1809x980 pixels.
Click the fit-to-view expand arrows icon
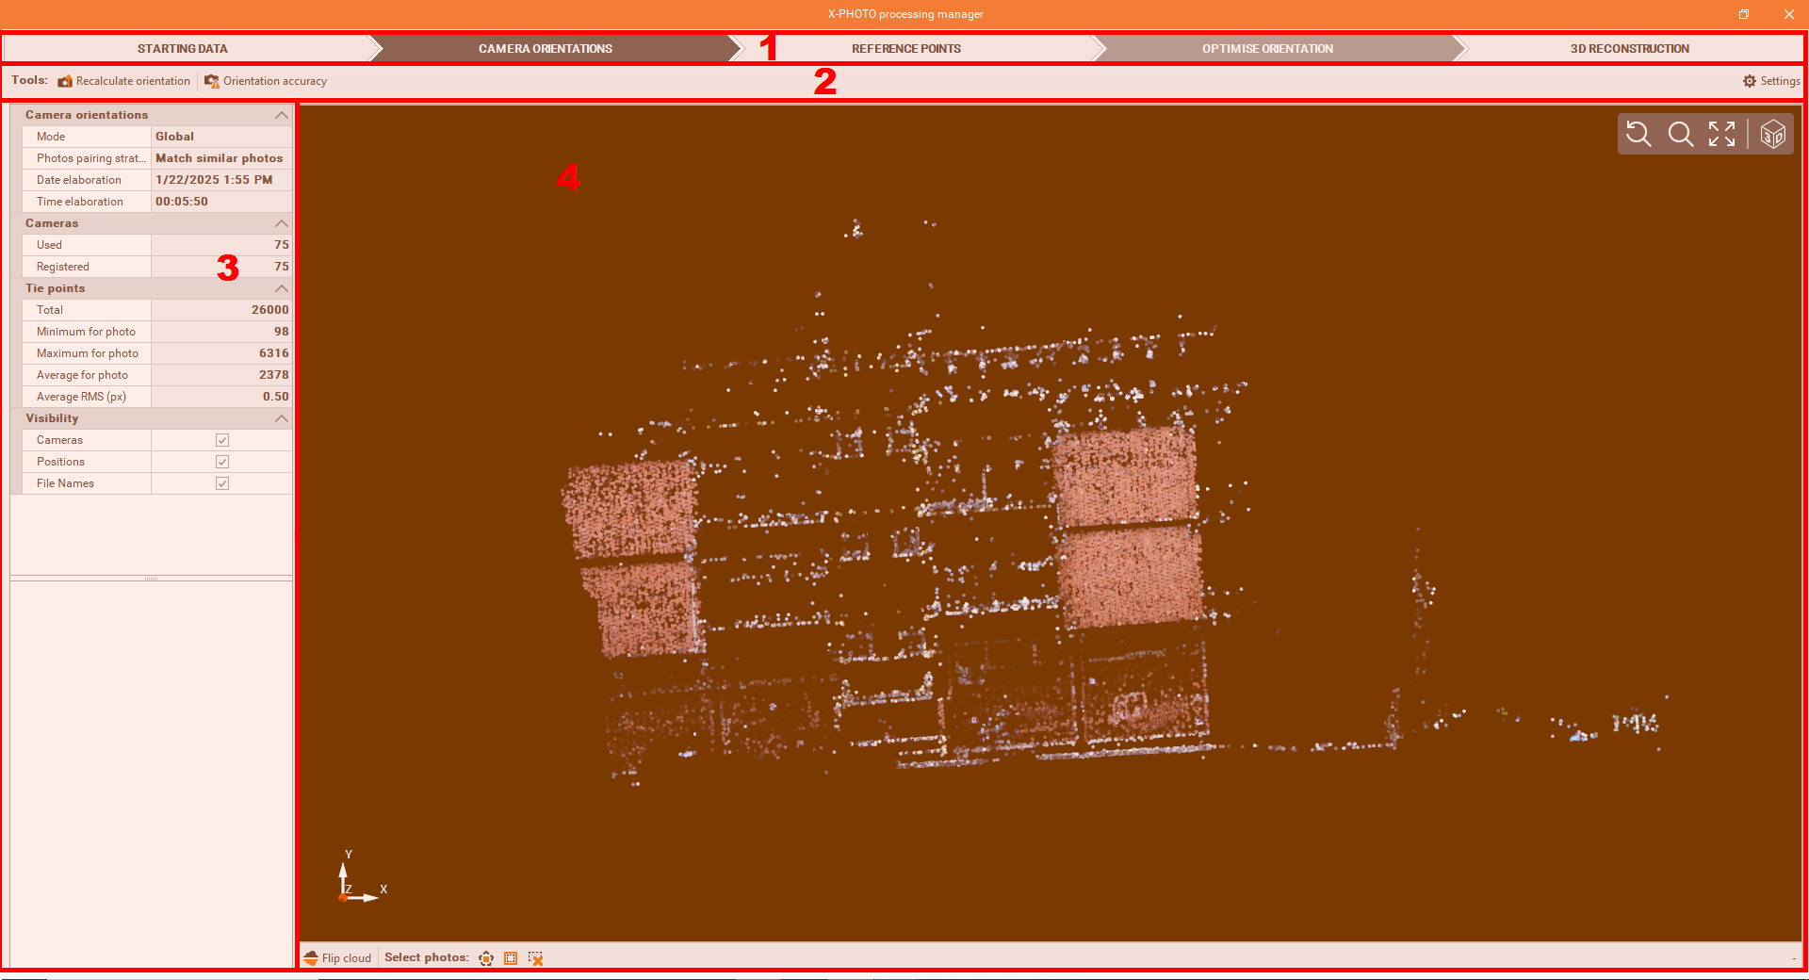pos(1722,134)
